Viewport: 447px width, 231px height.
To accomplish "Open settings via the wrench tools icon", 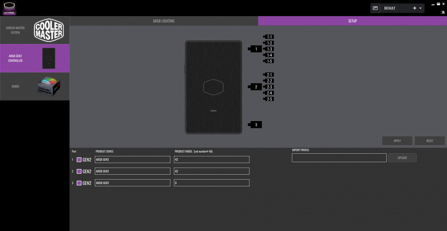I will click(x=443, y=12).
